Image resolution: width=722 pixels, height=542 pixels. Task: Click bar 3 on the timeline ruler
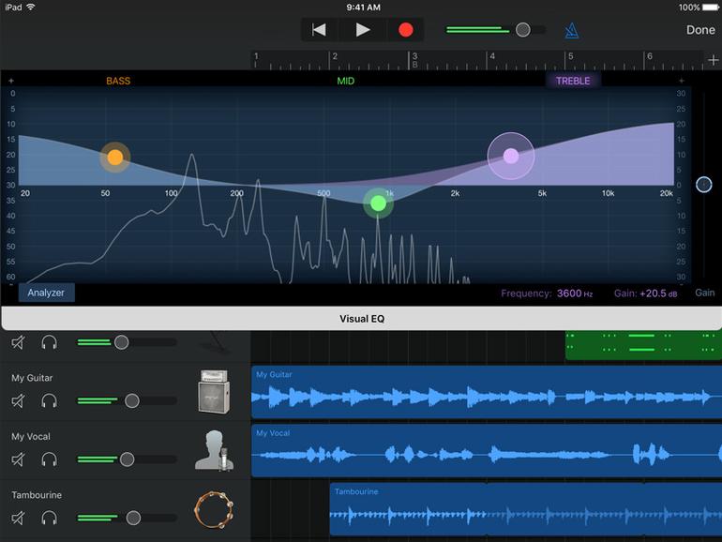[414, 56]
